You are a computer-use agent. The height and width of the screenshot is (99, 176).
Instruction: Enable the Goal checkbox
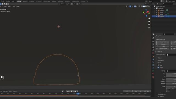tap(159, 65)
